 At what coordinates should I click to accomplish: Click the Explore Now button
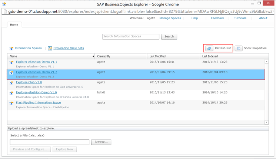click(x=64, y=149)
